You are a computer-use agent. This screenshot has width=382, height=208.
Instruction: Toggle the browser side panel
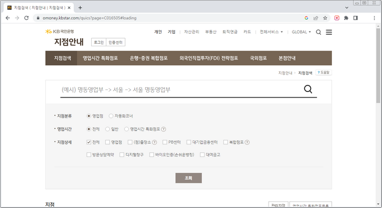(x=355, y=18)
